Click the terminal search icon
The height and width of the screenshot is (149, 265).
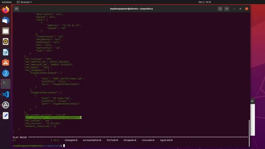[220, 9]
